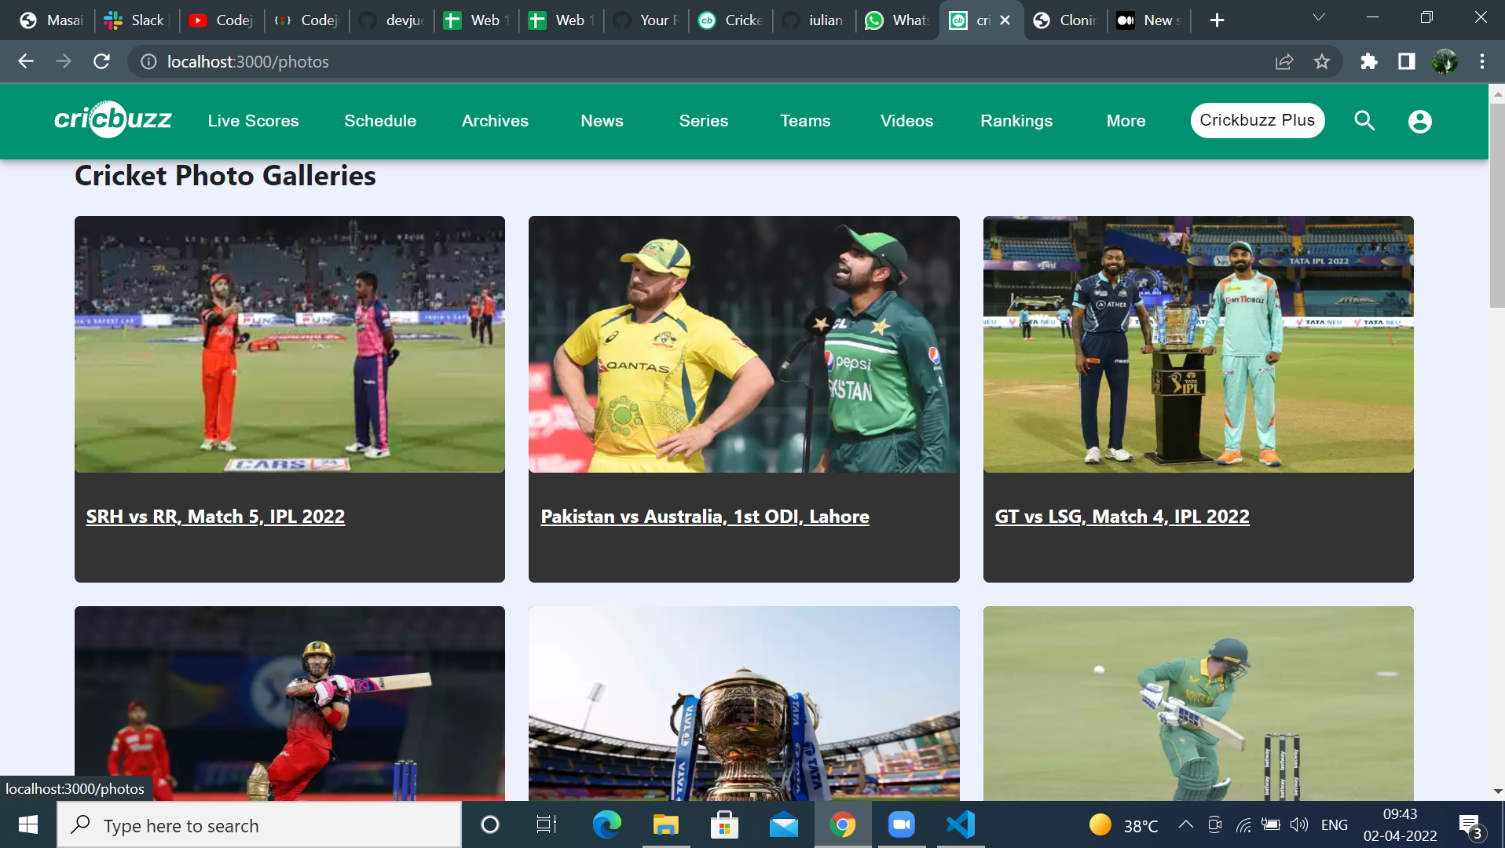Open the Live Scores menu

253,121
